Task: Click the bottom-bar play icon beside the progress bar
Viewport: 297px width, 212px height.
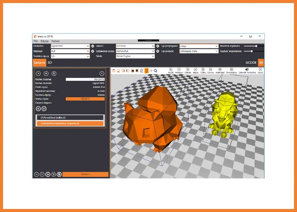Action: click(x=48, y=174)
